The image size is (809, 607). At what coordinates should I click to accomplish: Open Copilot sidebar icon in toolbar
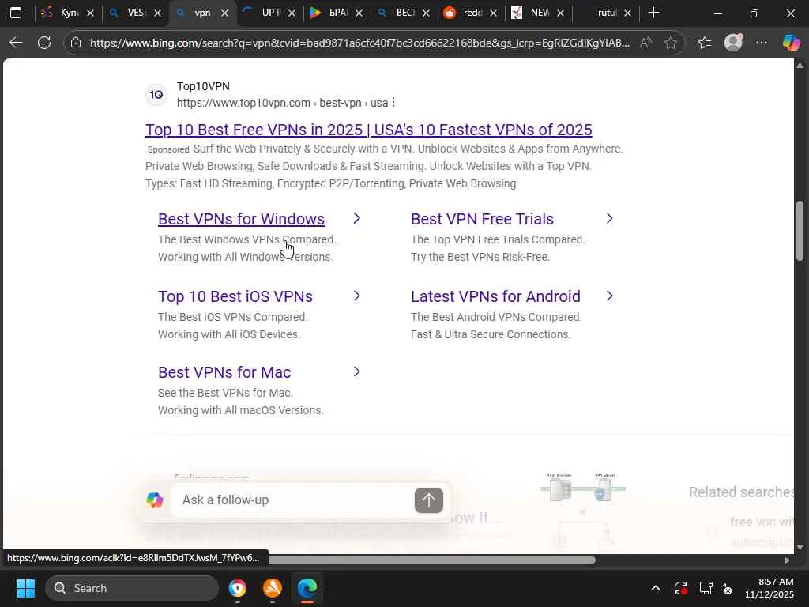click(791, 43)
